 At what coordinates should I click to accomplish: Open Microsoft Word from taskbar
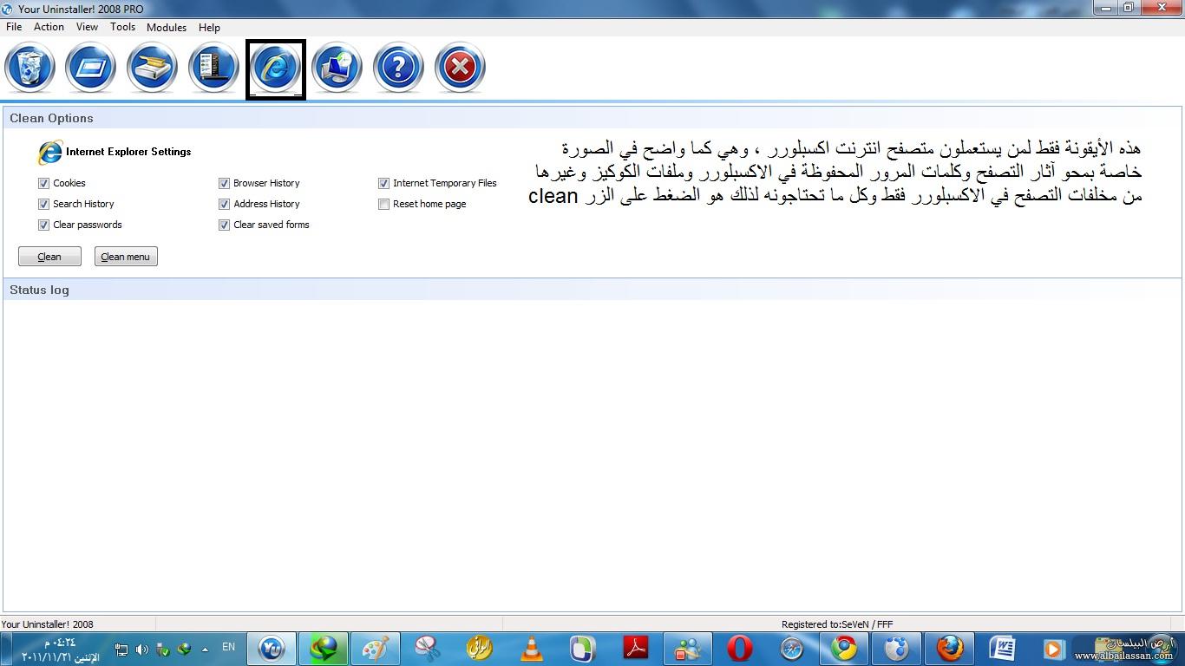(x=1002, y=648)
